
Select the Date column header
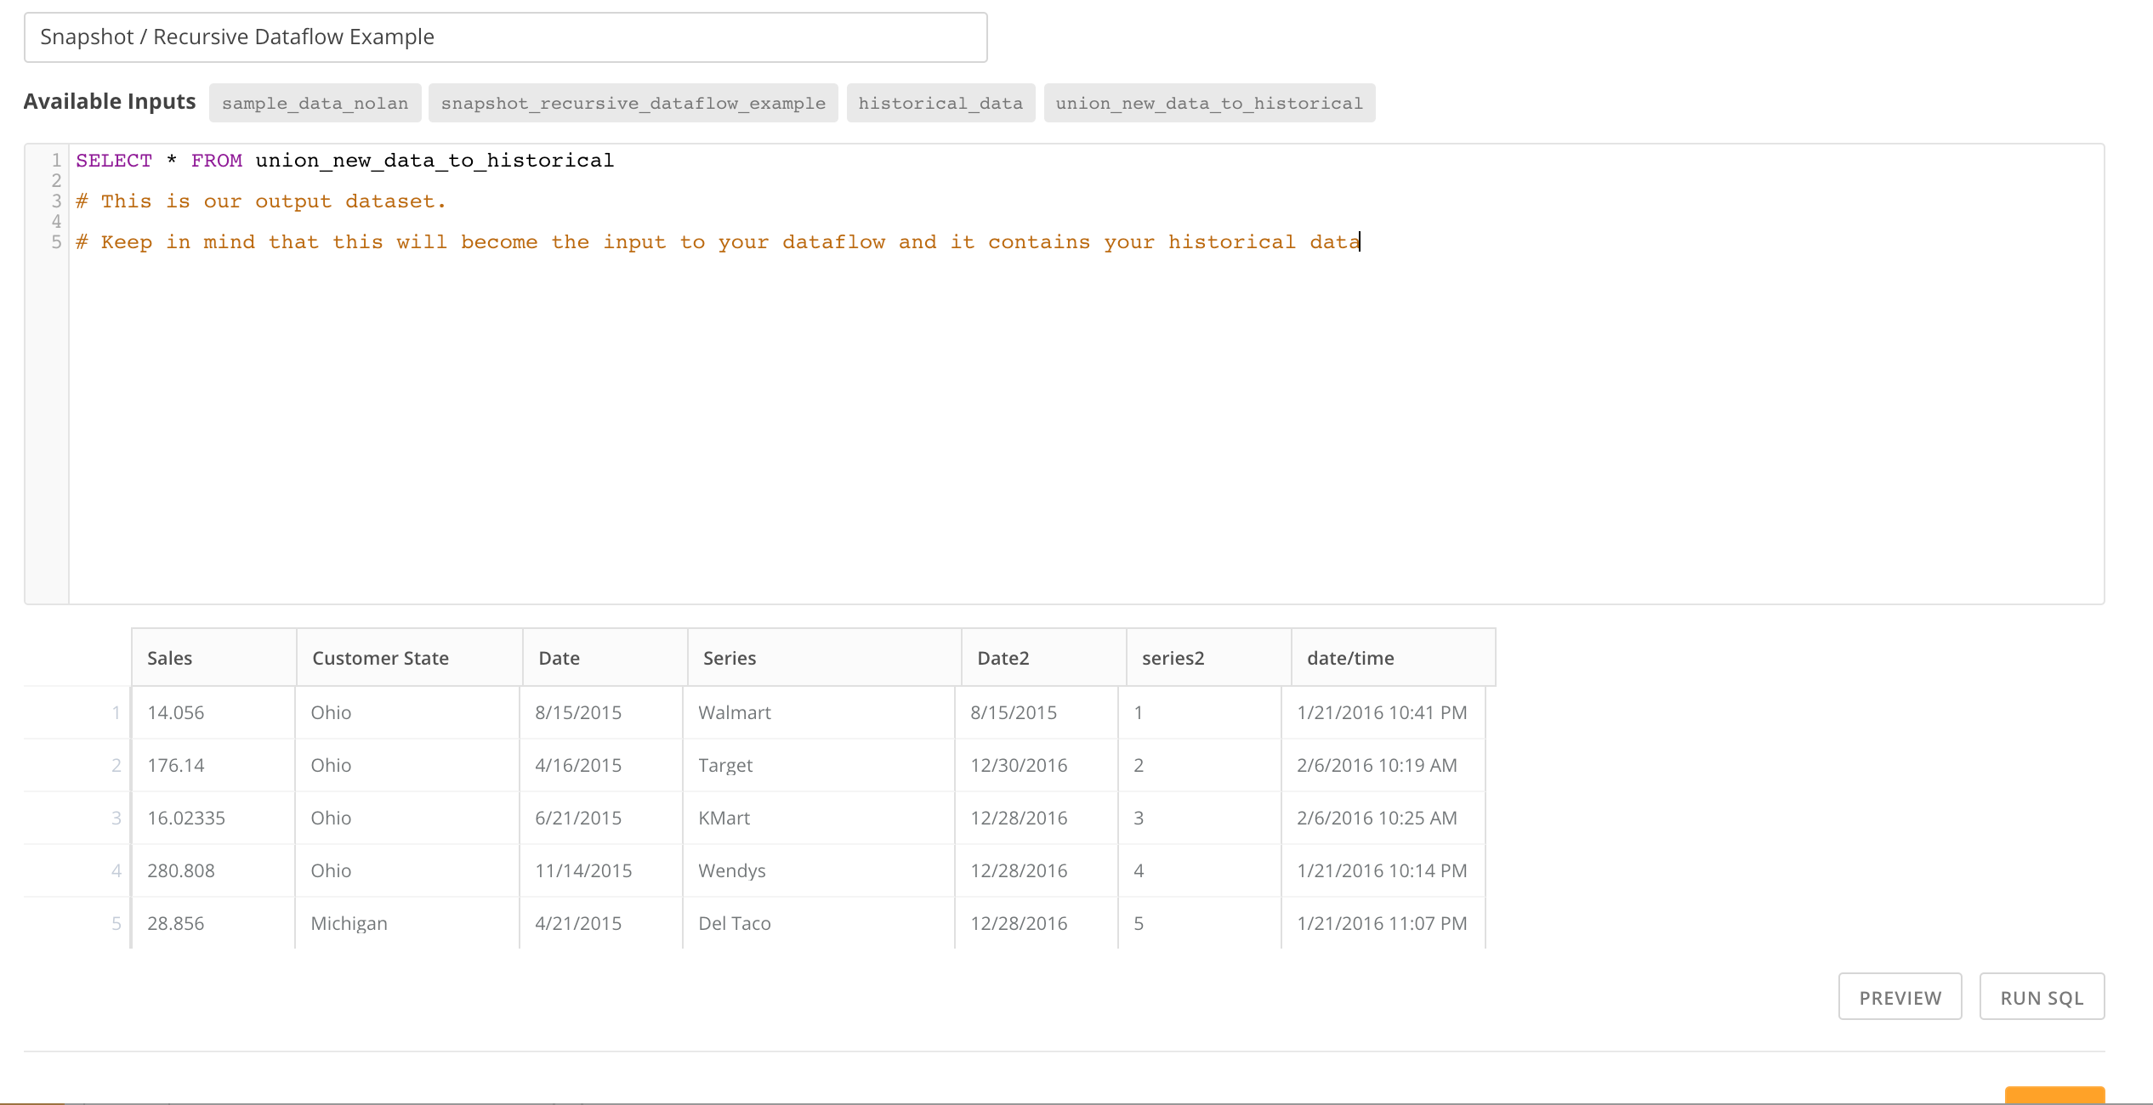tap(558, 657)
